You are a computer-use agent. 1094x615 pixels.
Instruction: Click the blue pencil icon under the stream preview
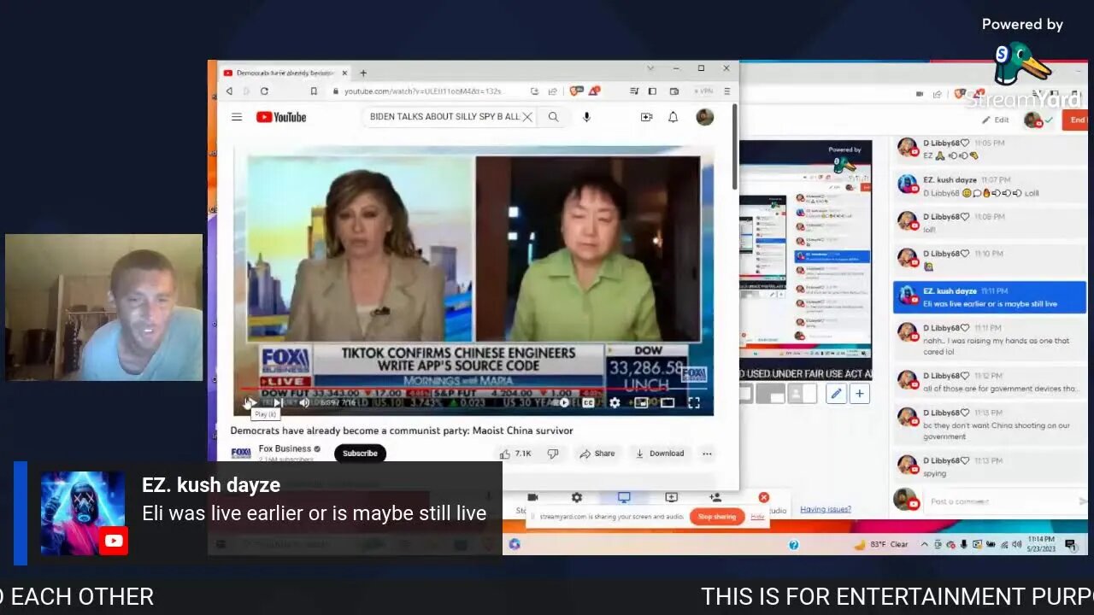836,394
